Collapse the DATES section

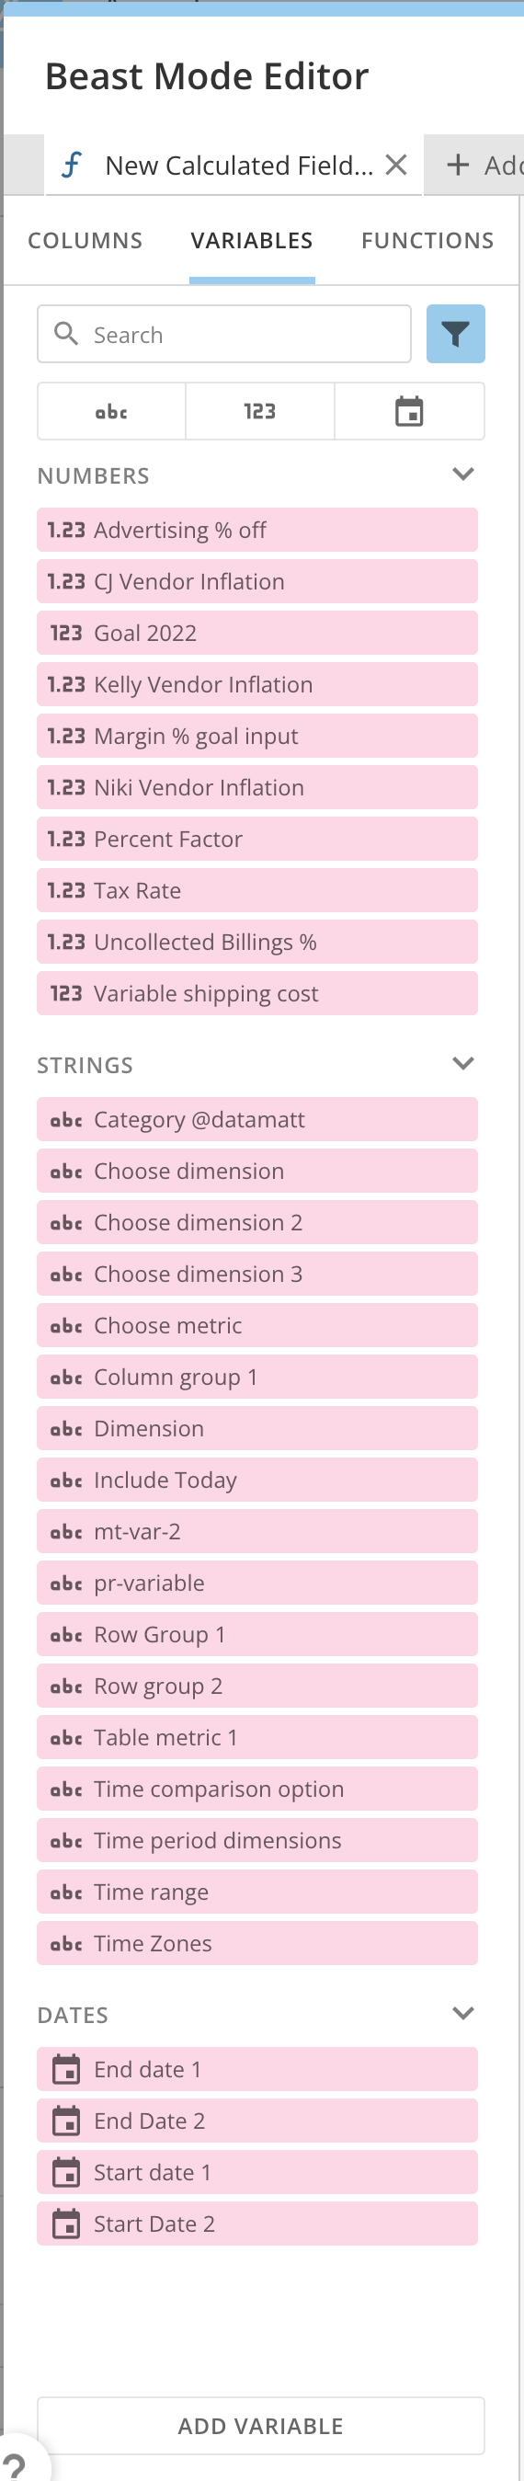pos(463,2013)
